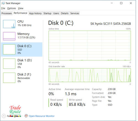
Task: Open the File menu
Action: pos(3,8)
